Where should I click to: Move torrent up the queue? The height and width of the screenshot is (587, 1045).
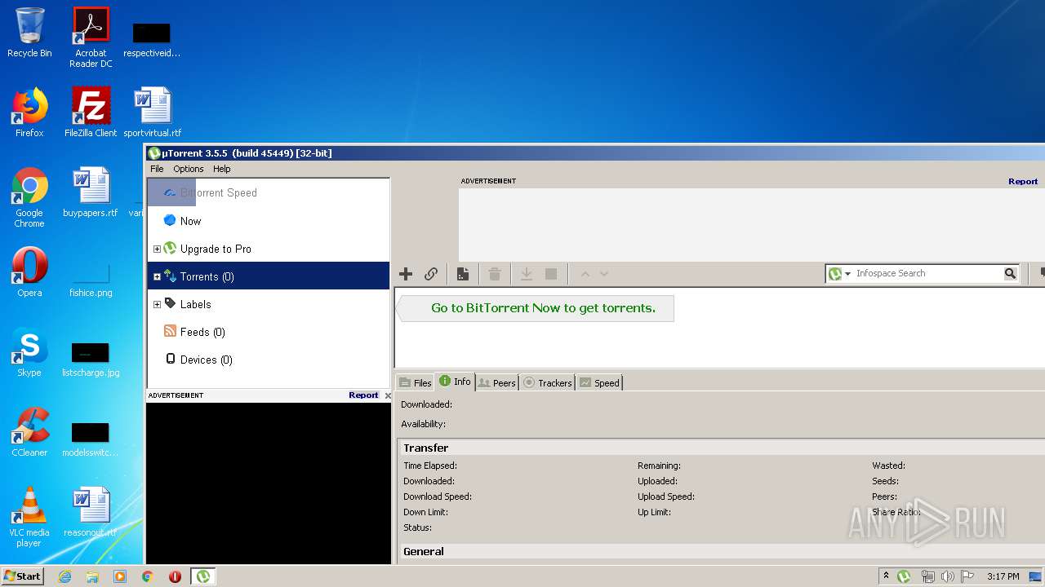(x=585, y=274)
